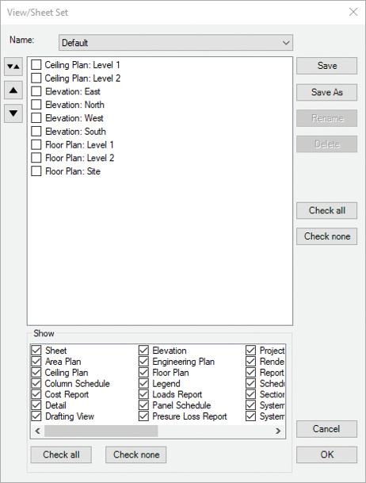Open the Name dropdown showing Default
This screenshot has width=366, height=483.
coord(176,43)
